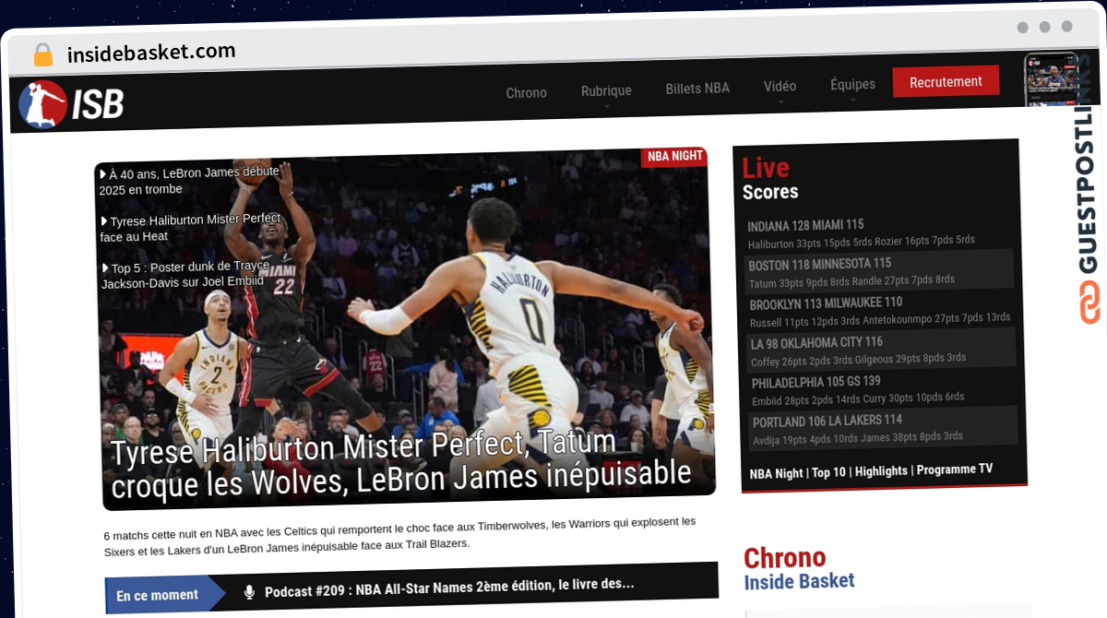Open the Top 5 Poster dunk headline
Viewport: 1107px width, 618px height.
click(184, 274)
